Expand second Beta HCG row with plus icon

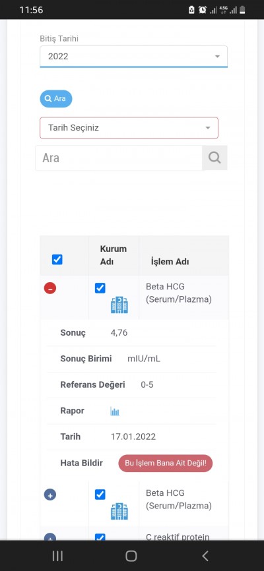[50, 495]
